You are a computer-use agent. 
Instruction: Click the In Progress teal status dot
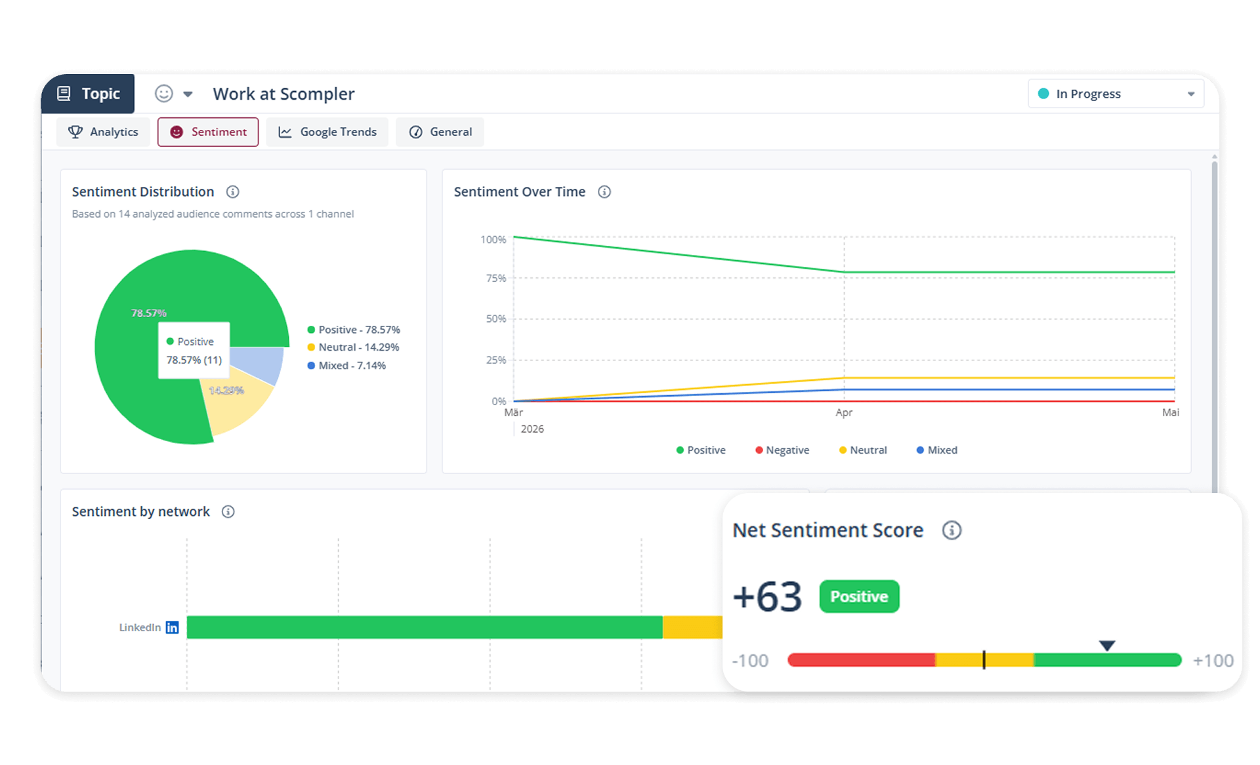point(1043,94)
